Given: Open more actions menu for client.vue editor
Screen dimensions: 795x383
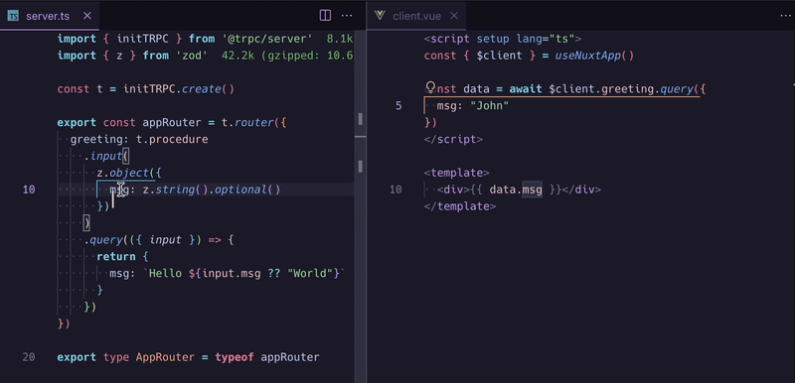Looking at the screenshot, I should (785, 16).
